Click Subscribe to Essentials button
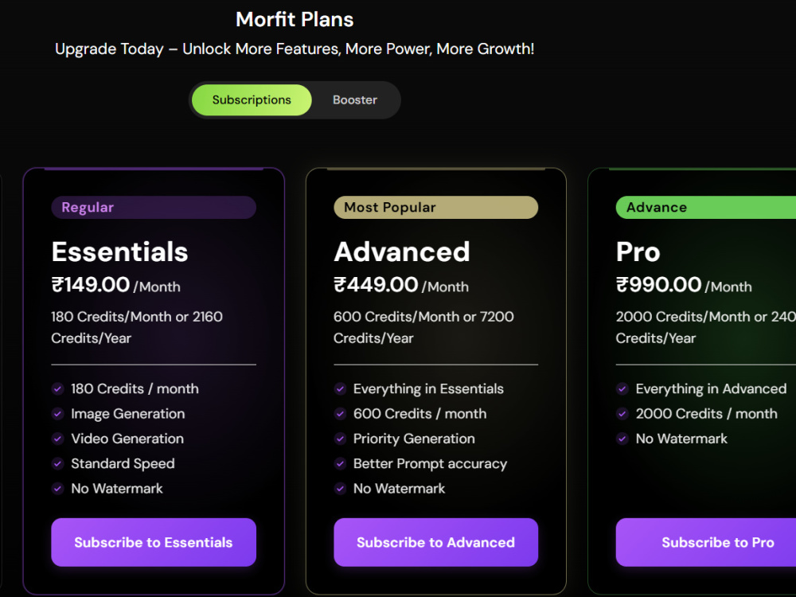 tap(154, 542)
